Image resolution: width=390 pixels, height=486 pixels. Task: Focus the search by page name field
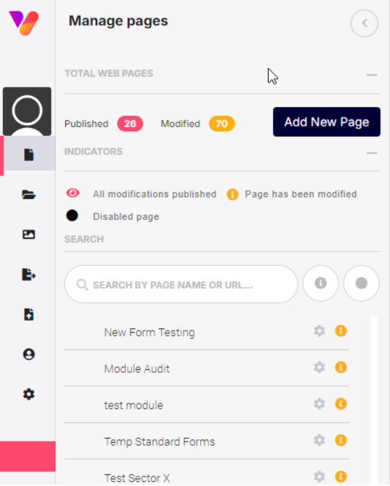click(181, 284)
